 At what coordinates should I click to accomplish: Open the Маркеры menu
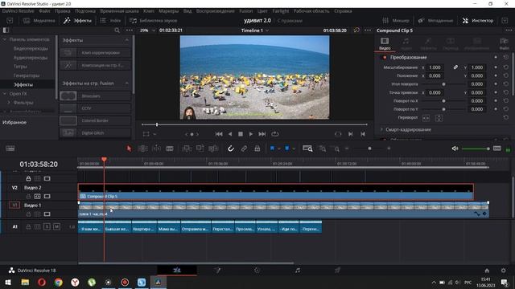point(168,10)
